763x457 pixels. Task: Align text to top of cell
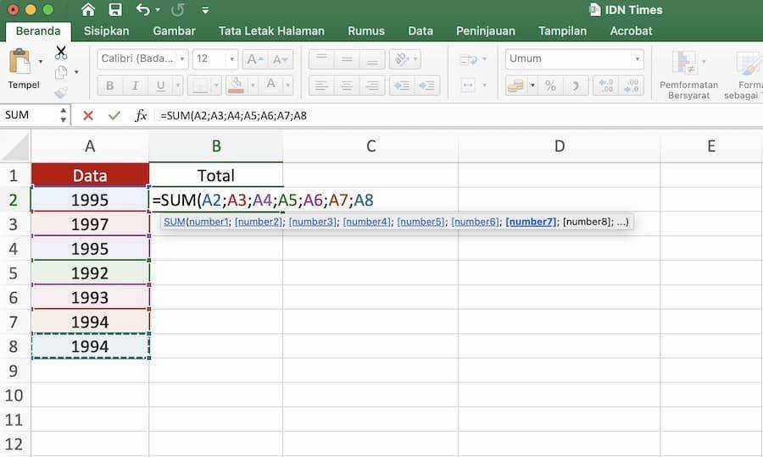pos(321,59)
